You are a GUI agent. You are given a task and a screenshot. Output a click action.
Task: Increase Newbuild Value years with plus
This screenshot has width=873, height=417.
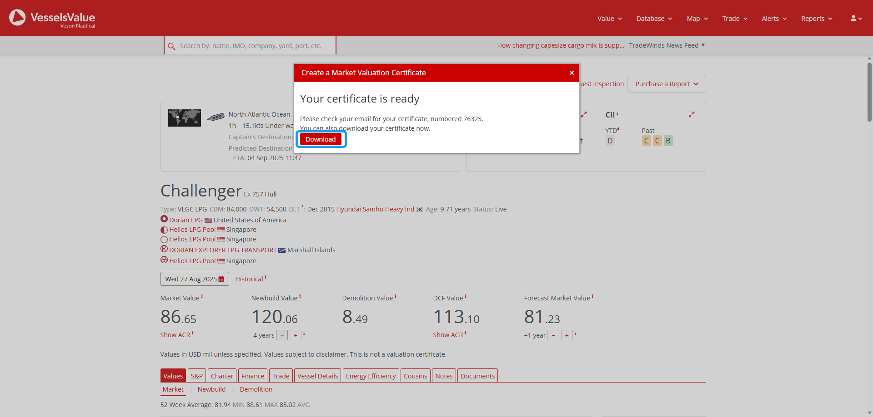click(x=295, y=335)
